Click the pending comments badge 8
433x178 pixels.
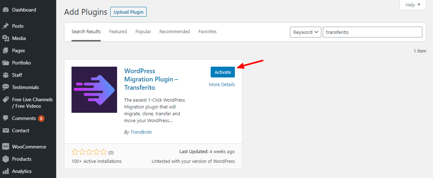[41, 118]
